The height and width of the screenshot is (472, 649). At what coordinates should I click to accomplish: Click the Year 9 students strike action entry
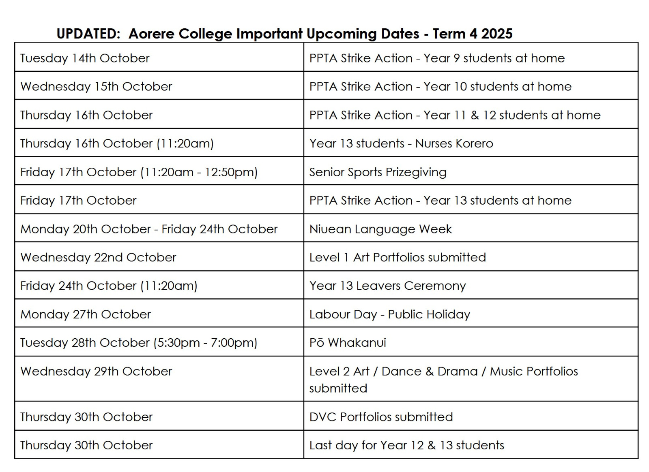[437, 58]
